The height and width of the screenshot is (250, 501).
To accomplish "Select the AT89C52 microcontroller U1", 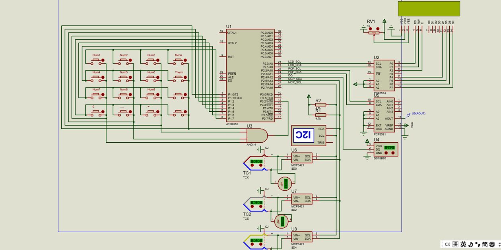I will 250,75.
